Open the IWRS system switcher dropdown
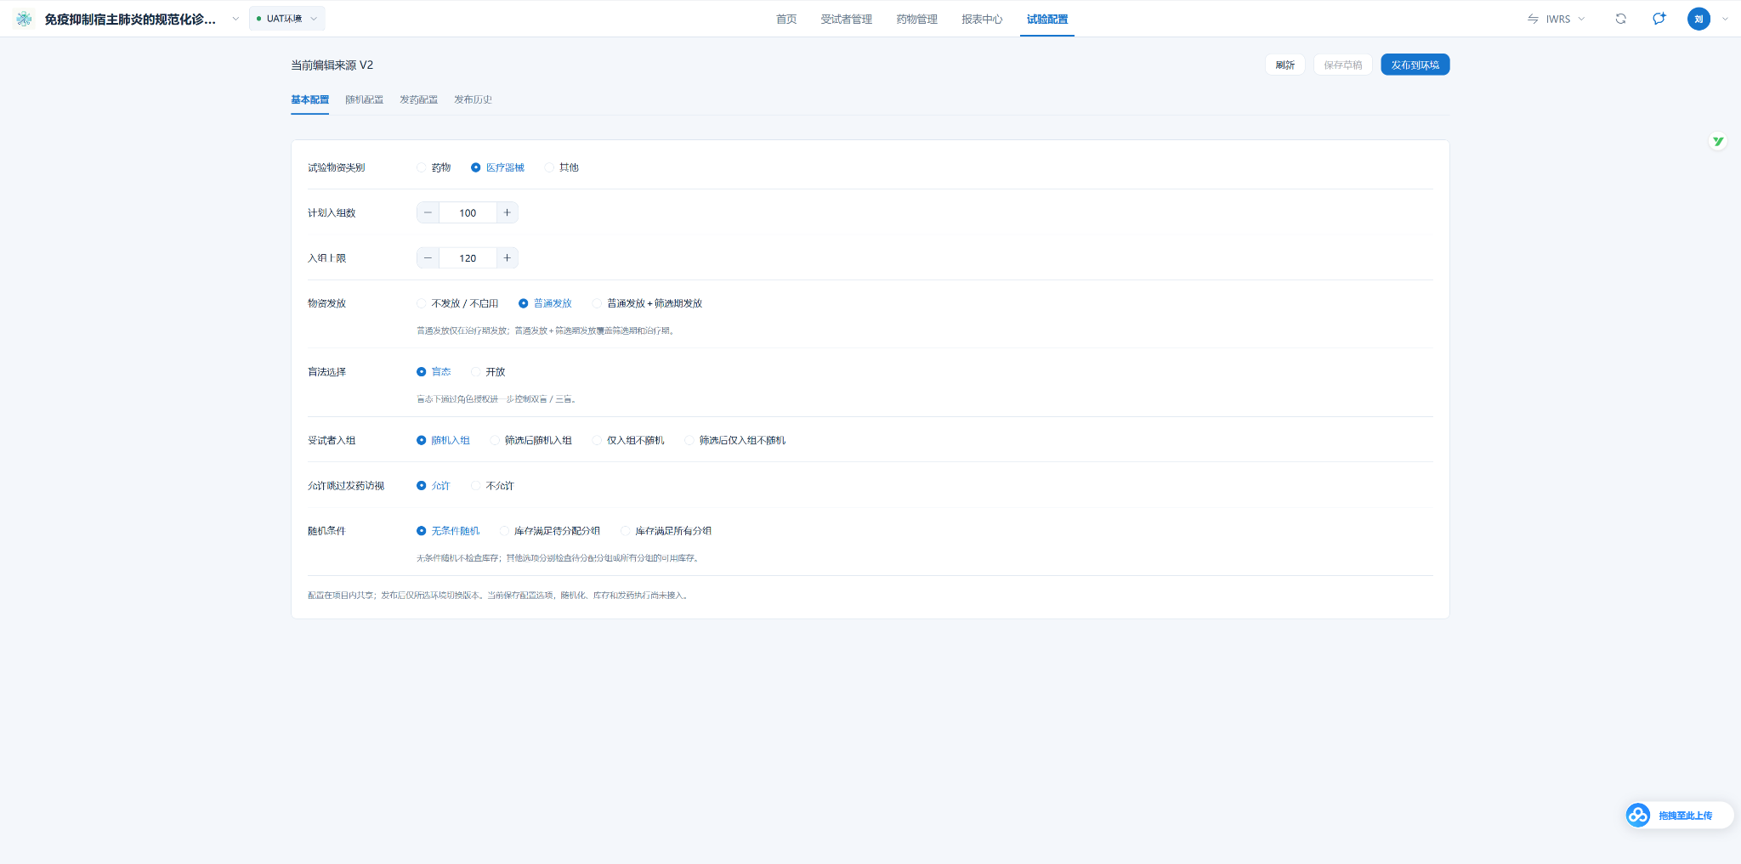 coord(1556,19)
